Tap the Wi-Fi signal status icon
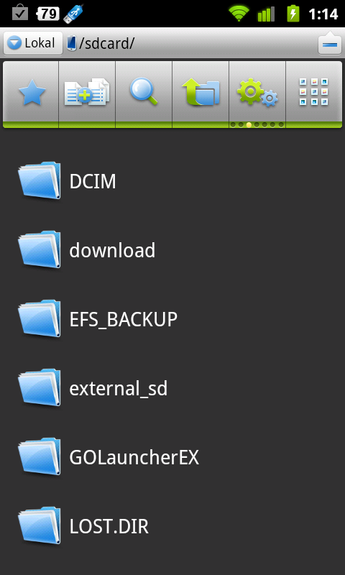The width and height of the screenshot is (345, 575). pos(239,14)
